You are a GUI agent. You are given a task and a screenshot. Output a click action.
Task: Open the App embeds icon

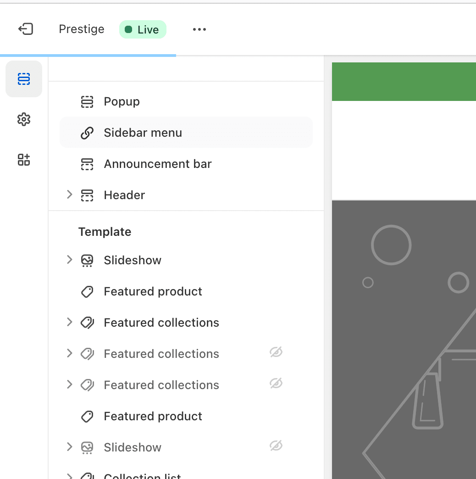click(x=24, y=160)
